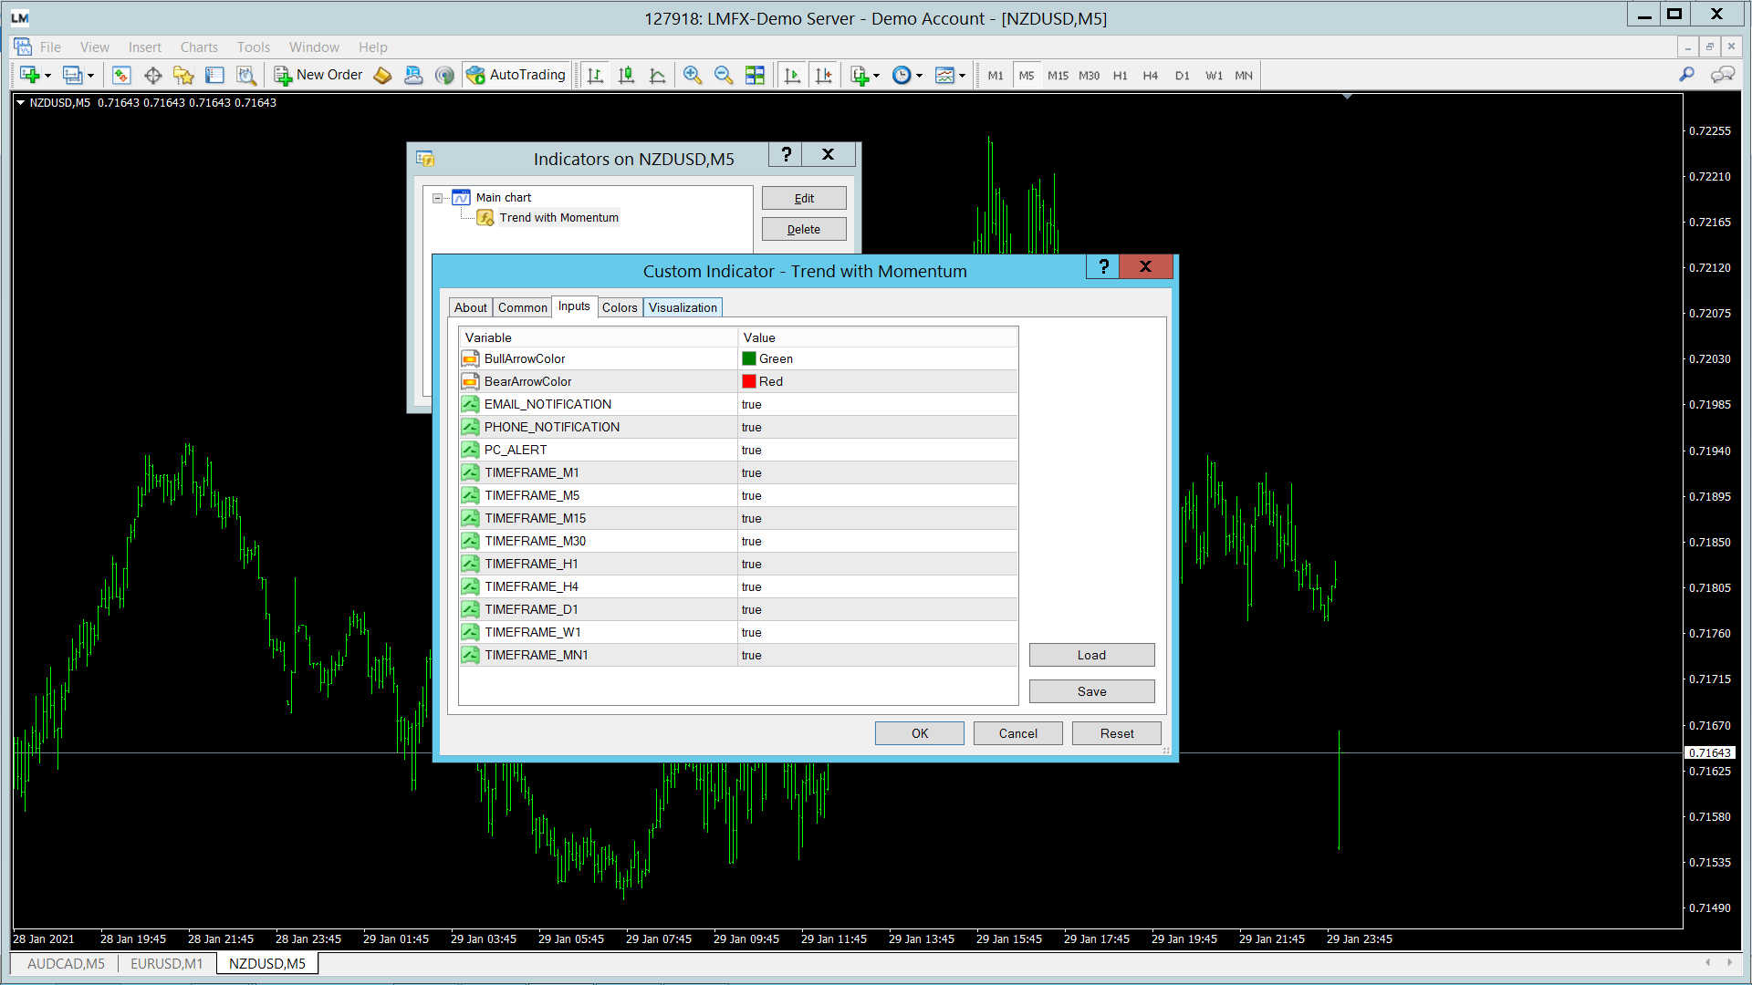
Task: Switch to the Colors tab
Action: point(620,308)
